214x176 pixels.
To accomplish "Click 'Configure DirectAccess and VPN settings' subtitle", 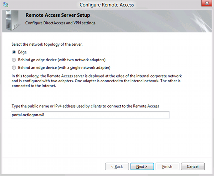I will coord(61,23).
